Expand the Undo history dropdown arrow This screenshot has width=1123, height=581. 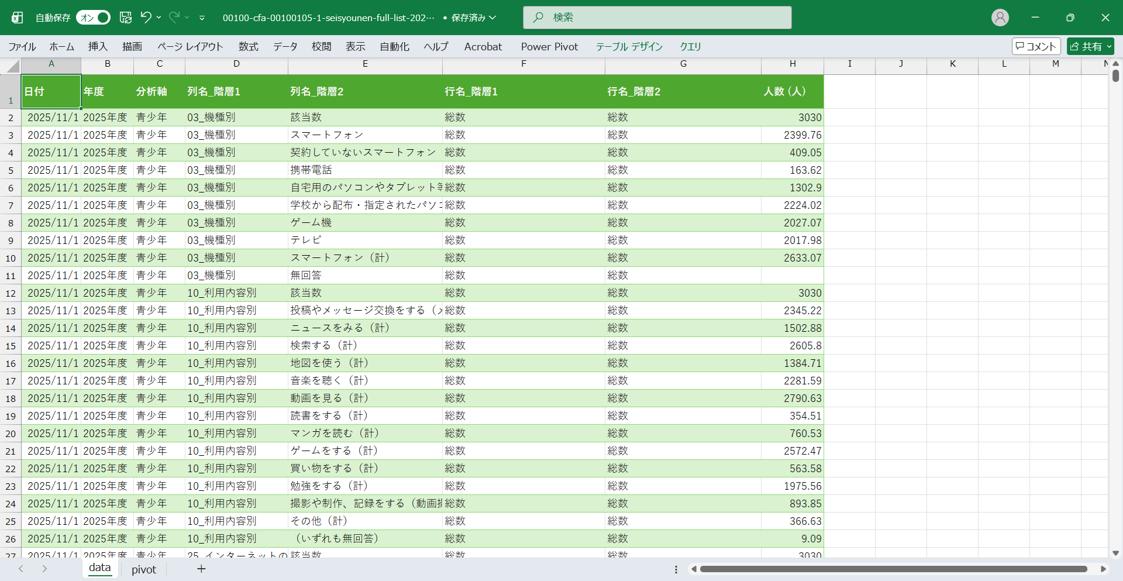pyautogui.click(x=159, y=18)
